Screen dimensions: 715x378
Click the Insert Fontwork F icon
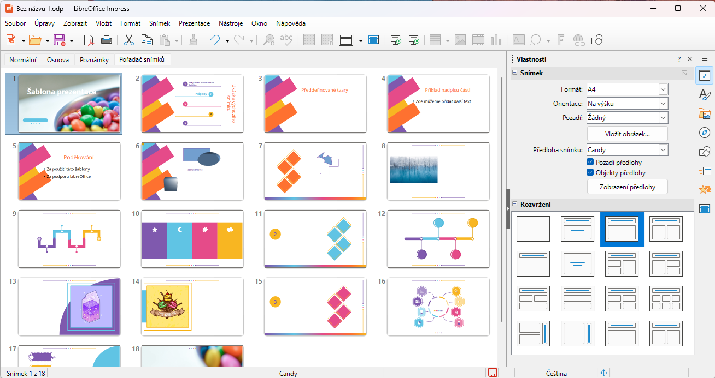coord(560,40)
